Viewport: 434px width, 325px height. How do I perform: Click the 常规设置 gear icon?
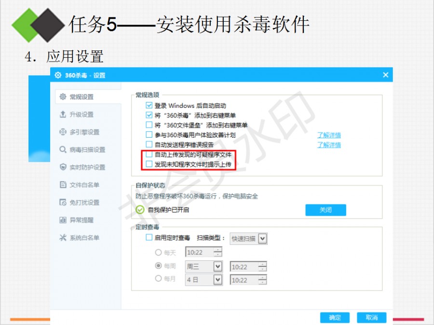[63, 97]
